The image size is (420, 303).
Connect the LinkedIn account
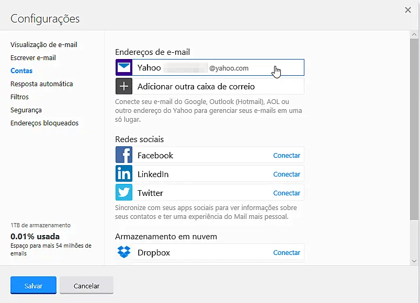(287, 174)
